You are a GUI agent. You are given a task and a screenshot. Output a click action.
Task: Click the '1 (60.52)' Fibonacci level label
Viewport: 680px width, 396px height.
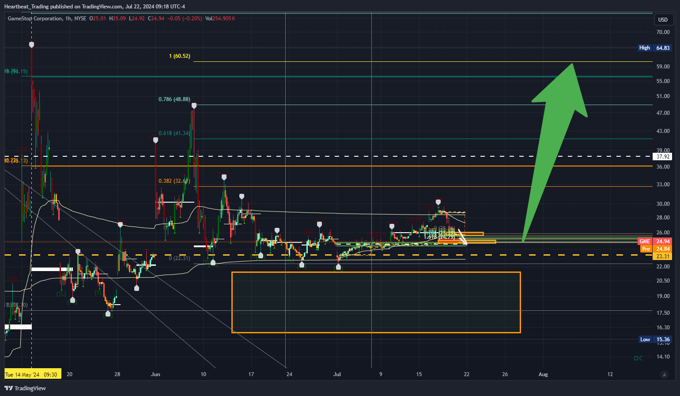point(180,56)
